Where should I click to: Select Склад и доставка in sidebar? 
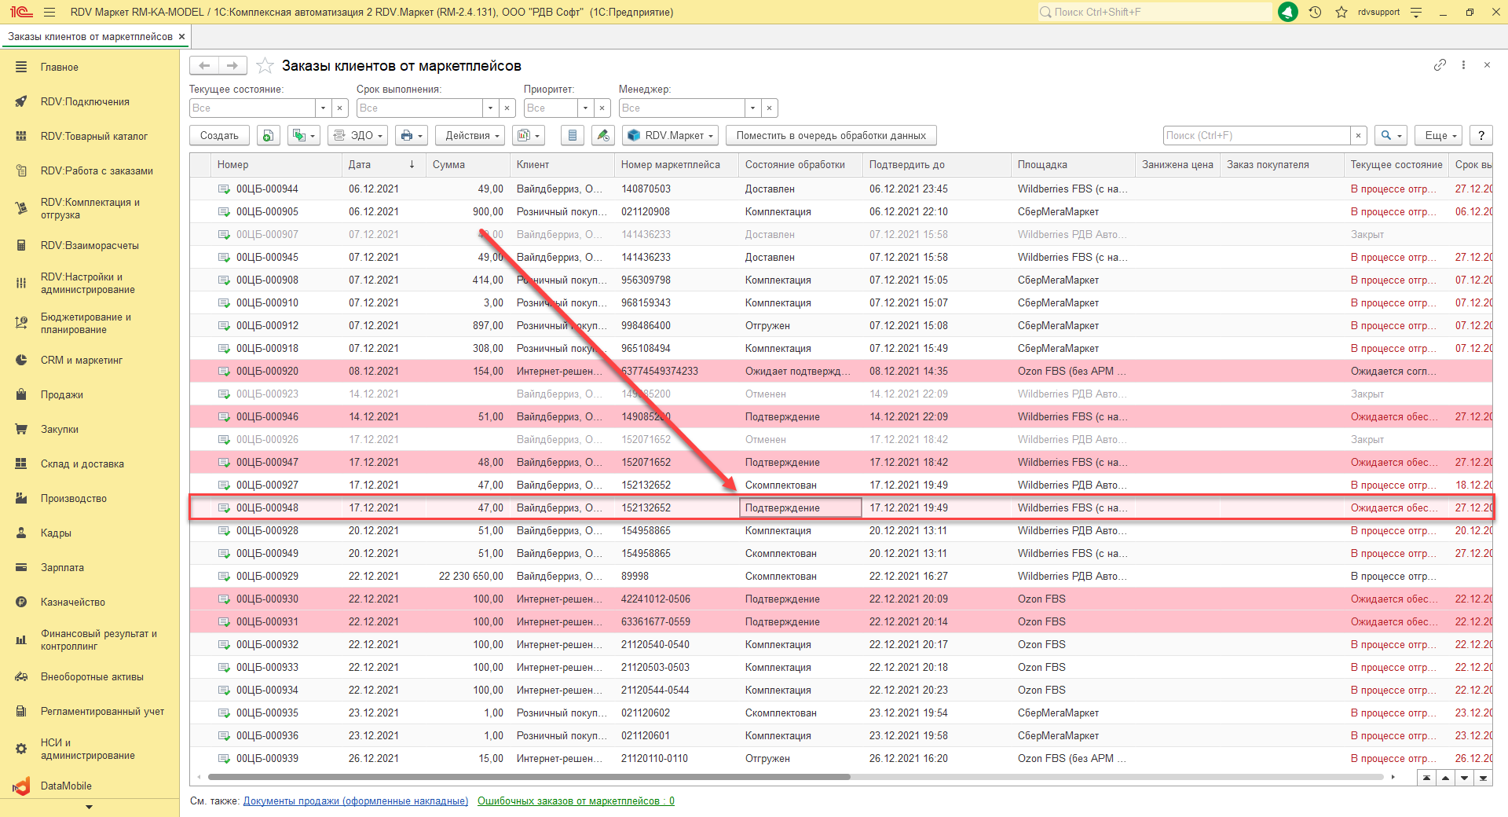click(x=82, y=463)
